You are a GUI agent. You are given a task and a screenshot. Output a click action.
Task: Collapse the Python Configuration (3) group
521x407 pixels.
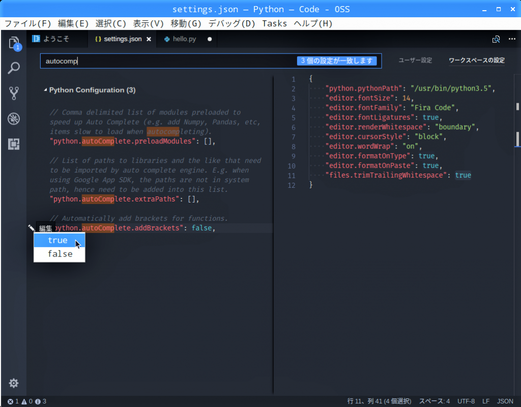click(45, 90)
